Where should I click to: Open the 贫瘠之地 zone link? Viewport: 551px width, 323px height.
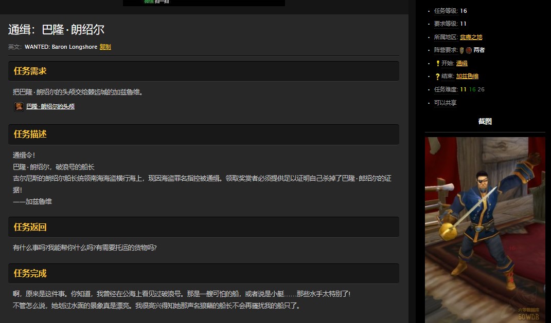click(471, 37)
